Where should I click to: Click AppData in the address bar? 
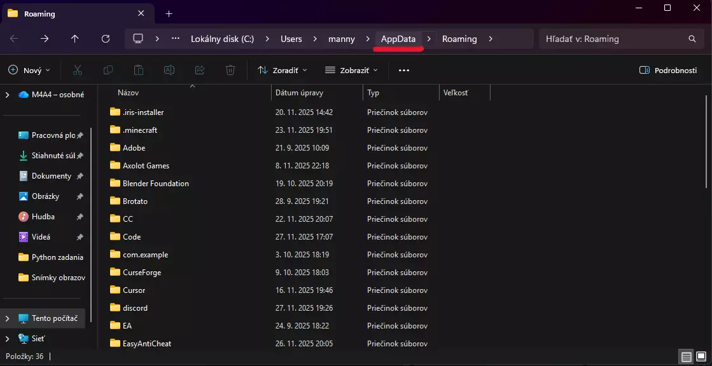(398, 39)
